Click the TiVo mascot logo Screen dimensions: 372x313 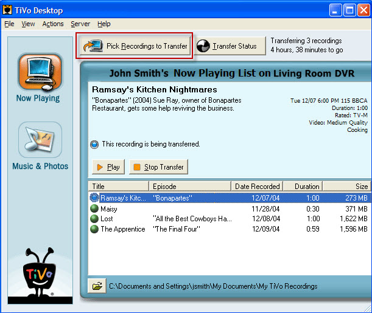click(x=40, y=272)
